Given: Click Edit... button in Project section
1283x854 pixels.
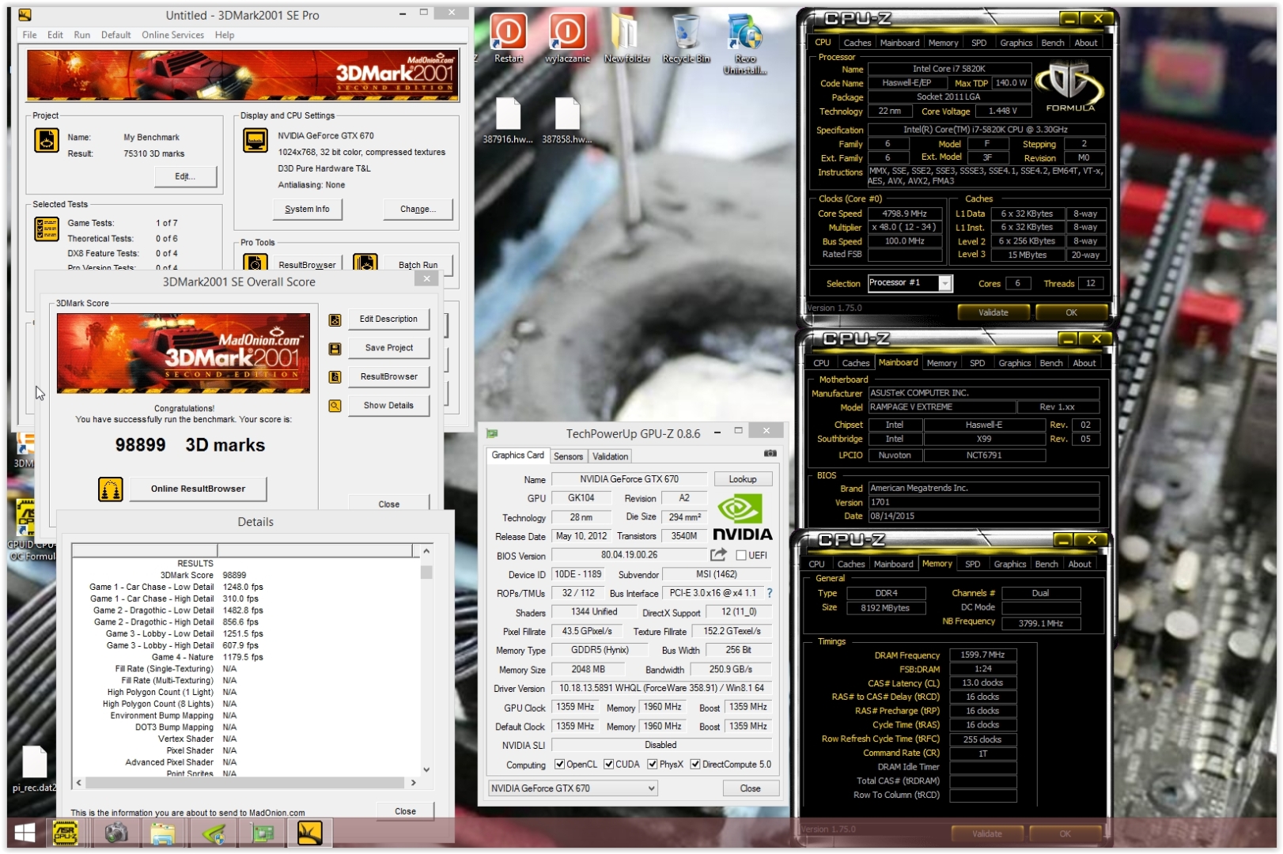Looking at the screenshot, I should tap(185, 176).
